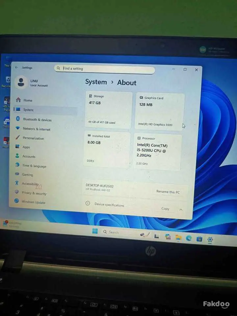Image resolution: width=237 pixels, height=316 pixels.
Task: Click the DDR3 label in RAM card
Action: (90, 161)
